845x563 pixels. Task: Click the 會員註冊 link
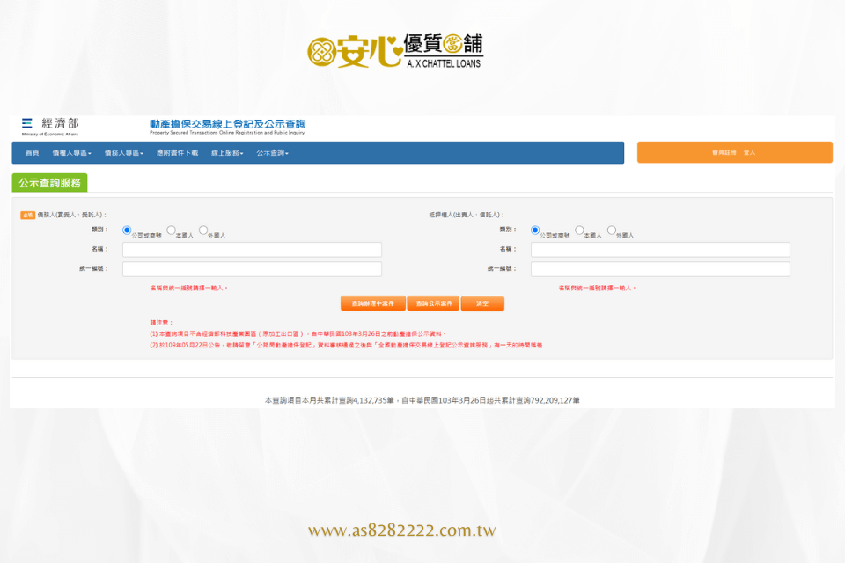(724, 152)
